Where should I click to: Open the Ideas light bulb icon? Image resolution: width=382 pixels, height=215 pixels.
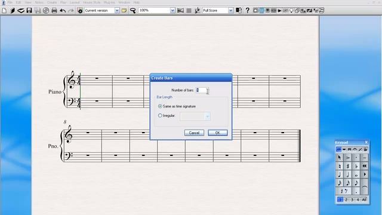(291, 11)
